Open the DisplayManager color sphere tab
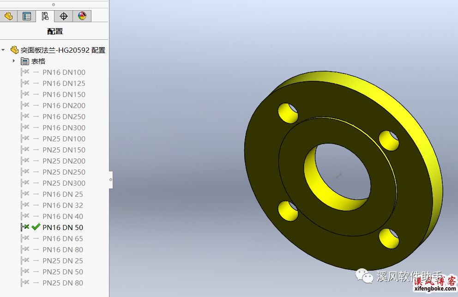Viewport: 458px width, 297px height. 82,16
